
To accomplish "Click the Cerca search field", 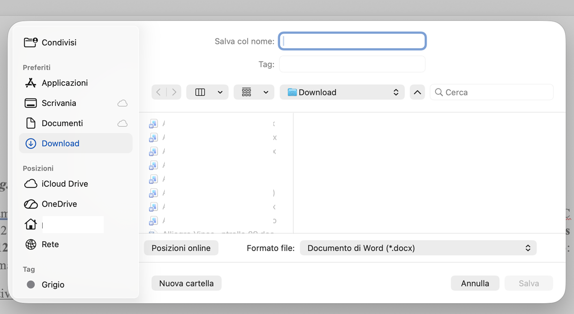I will (492, 92).
